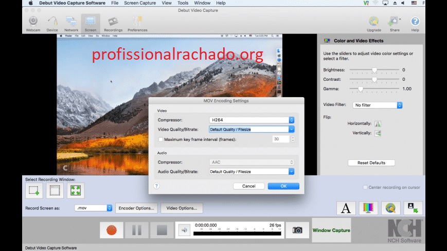The image size is (447, 251).
Task: Open the Preferences toolbar icon
Action: click(137, 24)
